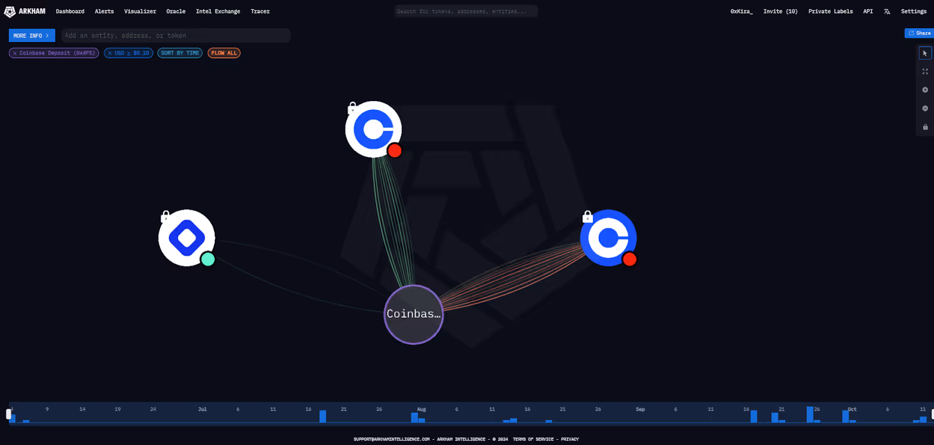
Task: Click the fit-to-screen collapse arrows icon
Action: tap(925, 71)
